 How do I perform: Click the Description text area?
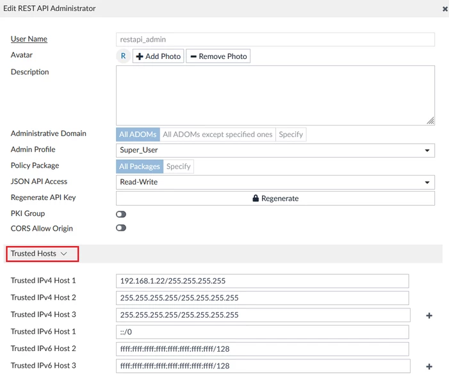click(275, 95)
